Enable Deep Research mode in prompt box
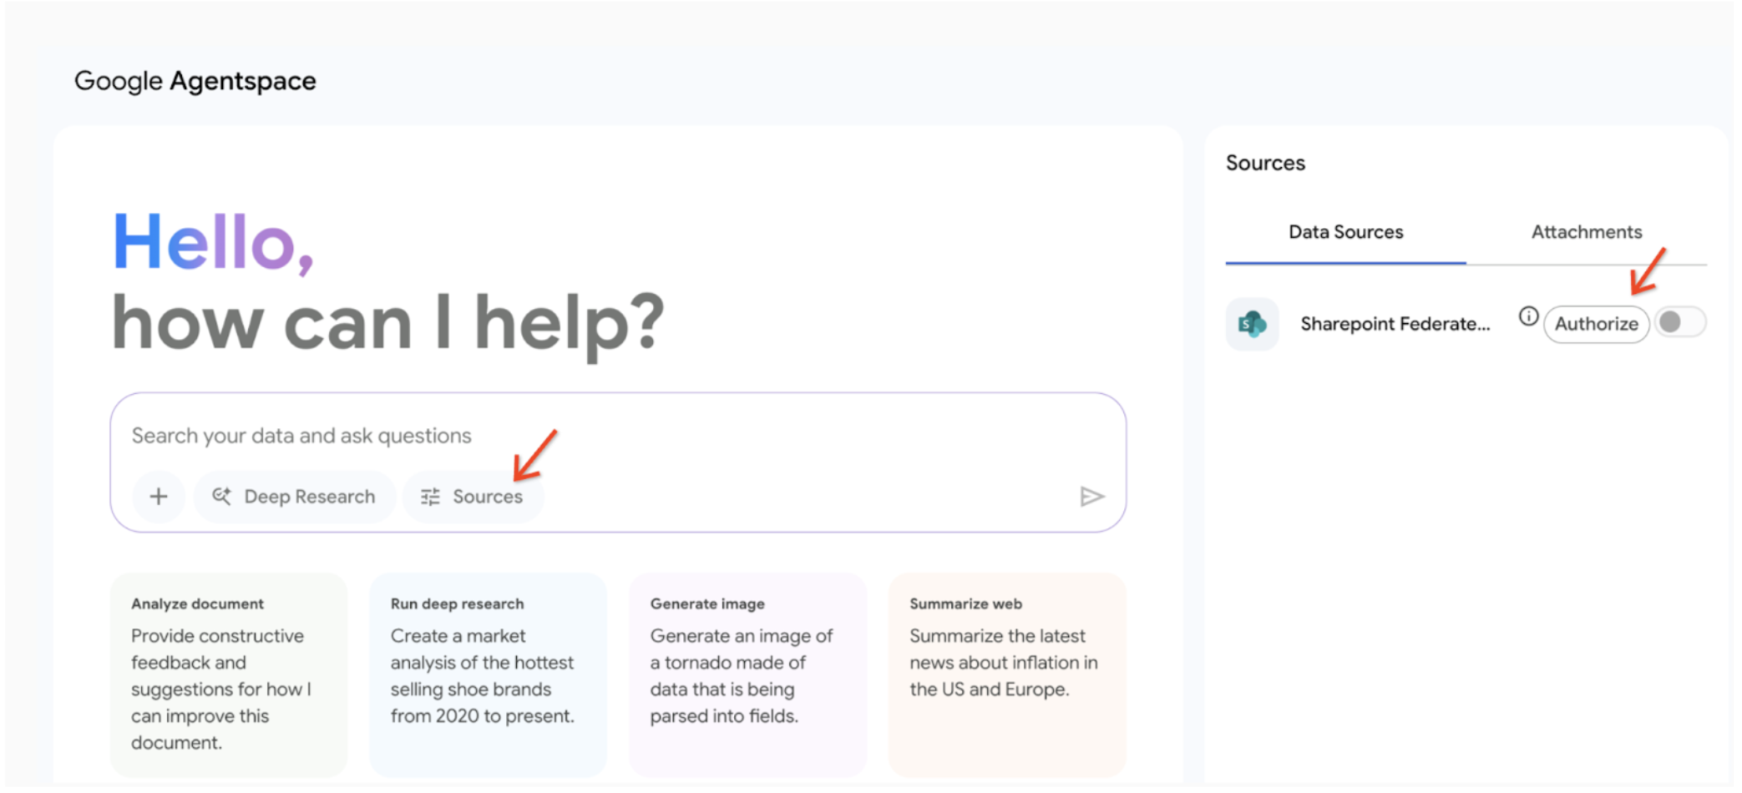The width and height of the screenshot is (1742, 793). point(294,497)
